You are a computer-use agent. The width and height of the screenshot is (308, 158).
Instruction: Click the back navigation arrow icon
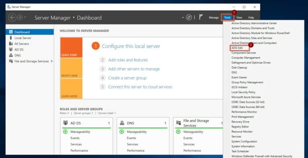point(12,18)
